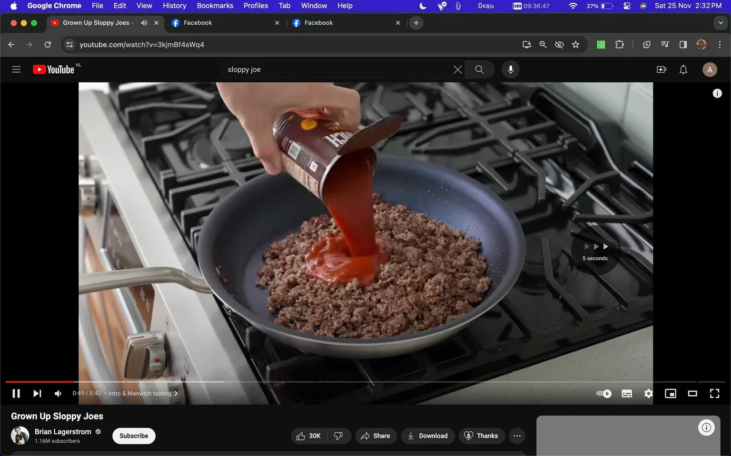
Task: Toggle autoplay off
Action: (x=603, y=393)
